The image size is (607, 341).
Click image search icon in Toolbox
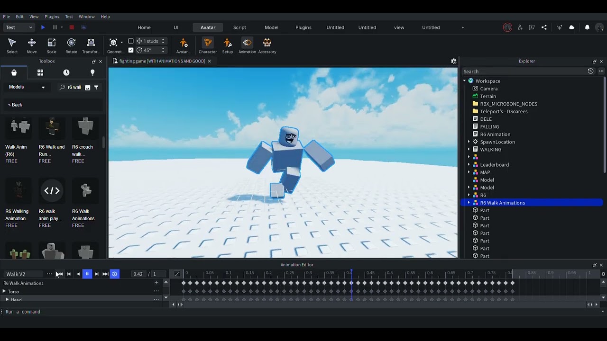87,88
